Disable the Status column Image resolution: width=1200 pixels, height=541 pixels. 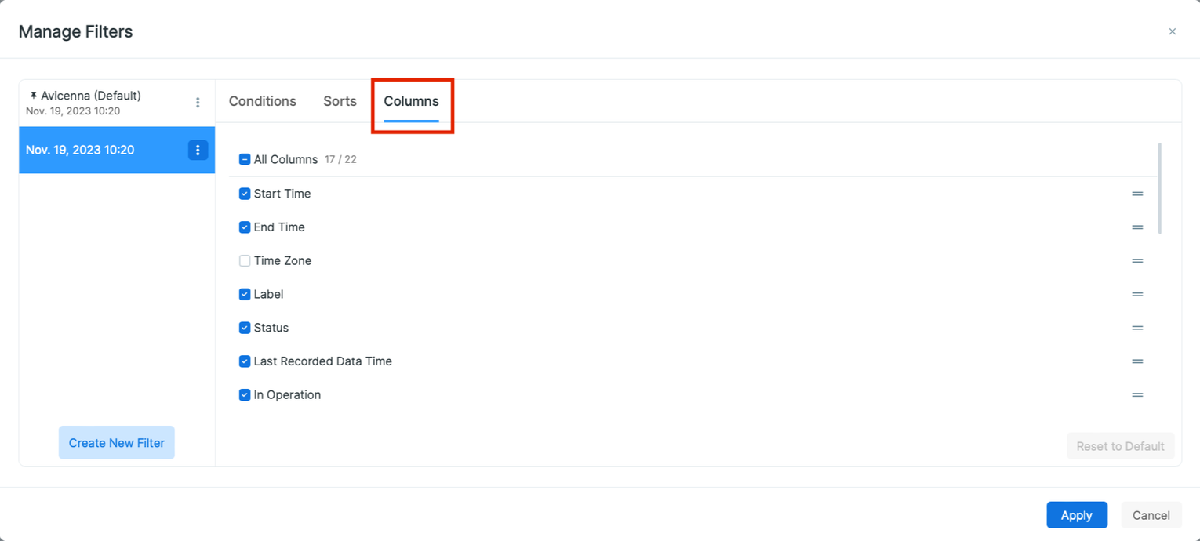point(245,328)
